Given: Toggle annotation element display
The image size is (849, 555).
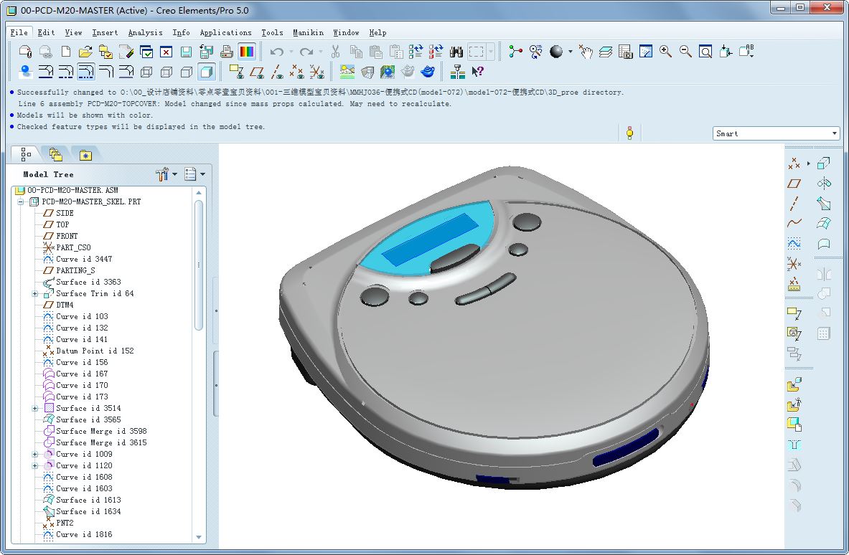Looking at the screenshot, I should [x=237, y=72].
